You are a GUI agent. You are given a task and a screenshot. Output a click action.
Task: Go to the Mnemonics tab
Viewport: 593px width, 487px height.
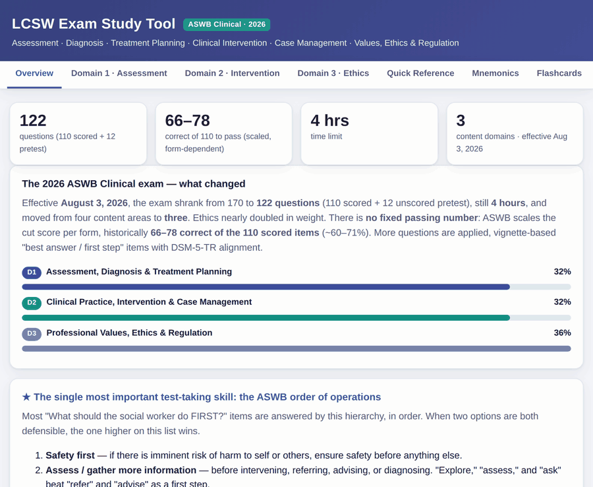pyautogui.click(x=495, y=73)
